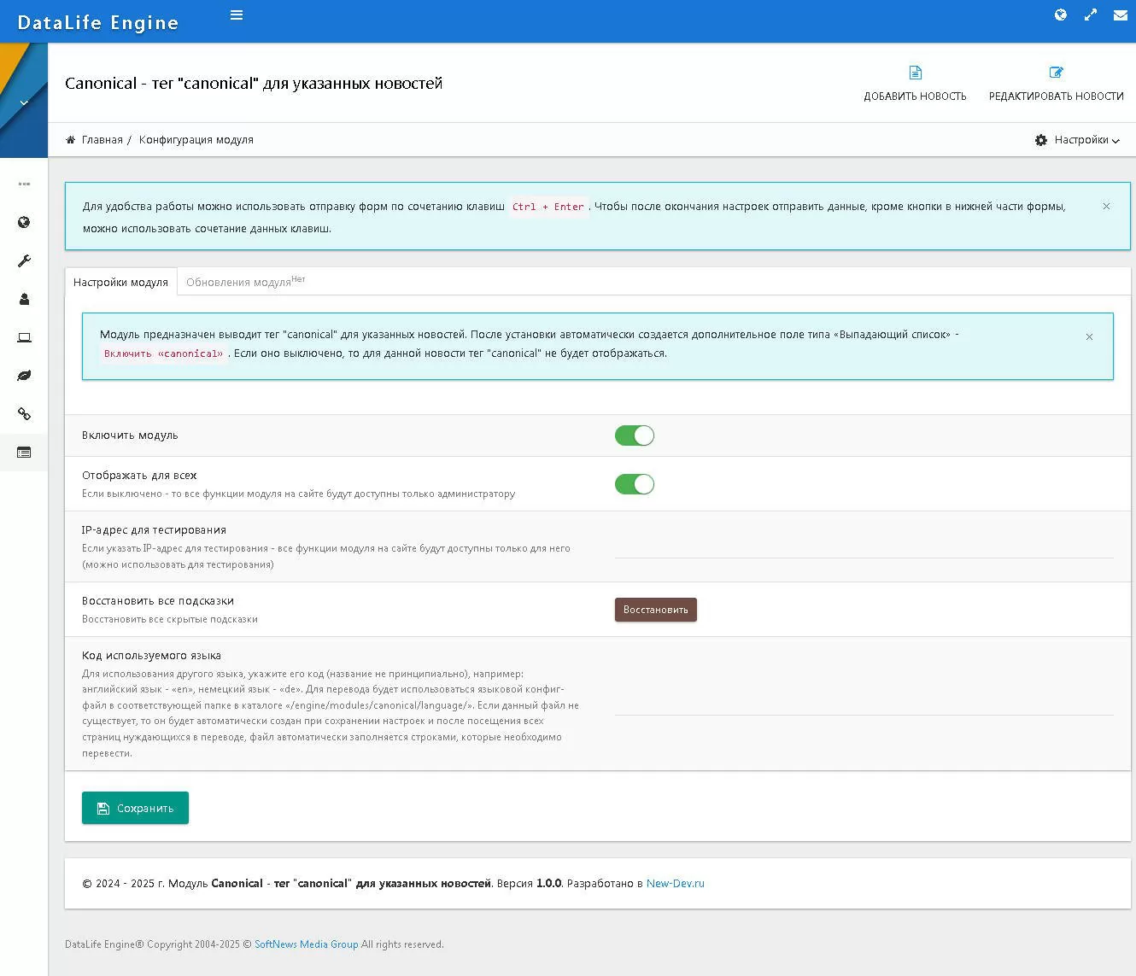
Task: Click the three-dots icon in the sidebar
Action: 24,184
